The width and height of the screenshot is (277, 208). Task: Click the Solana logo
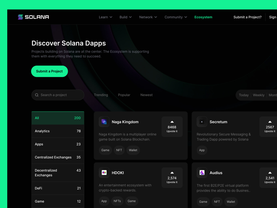coord(34,17)
